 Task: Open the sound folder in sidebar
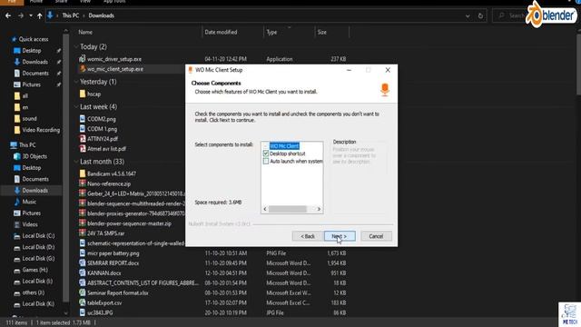point(29,119)
